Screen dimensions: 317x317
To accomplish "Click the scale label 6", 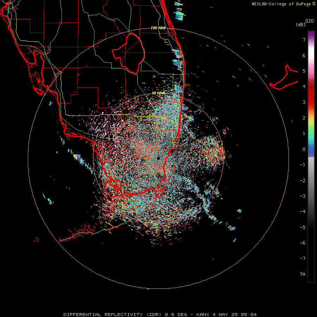I will tap(304, 55).
